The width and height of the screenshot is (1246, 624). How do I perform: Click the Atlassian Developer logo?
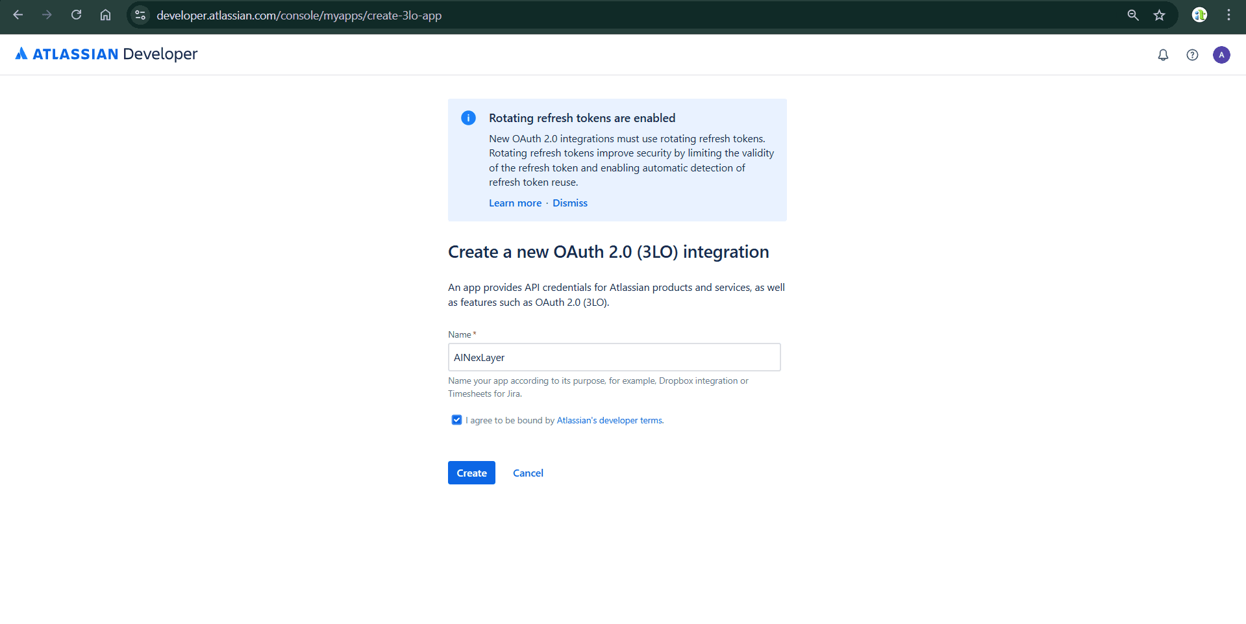106,54
